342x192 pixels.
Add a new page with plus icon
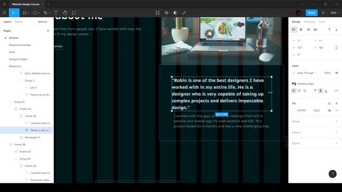tap(48, 31)
